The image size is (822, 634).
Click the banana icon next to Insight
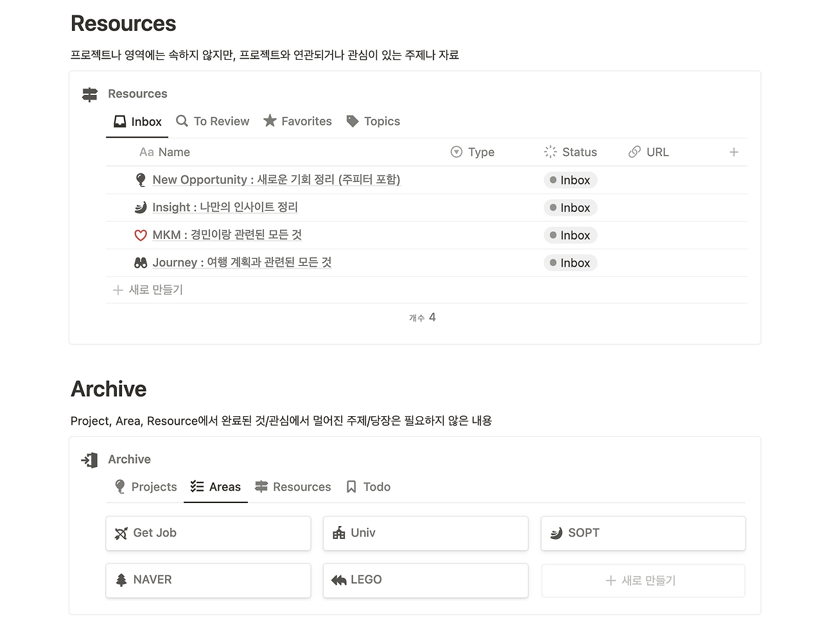pyautogui.click(x=141, y=207)
